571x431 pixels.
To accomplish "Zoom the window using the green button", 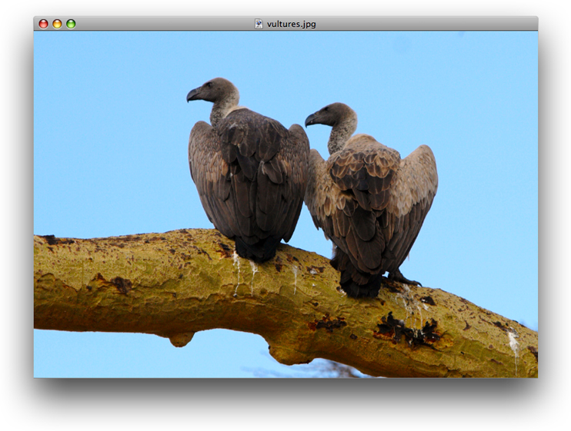I will pos(71,24).
